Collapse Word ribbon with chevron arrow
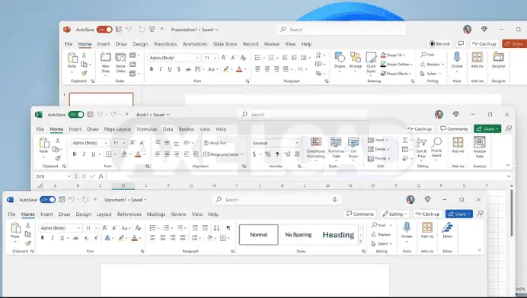Image resolution: width=527 pixels, height=298 pixels. (x=480, y=250)
